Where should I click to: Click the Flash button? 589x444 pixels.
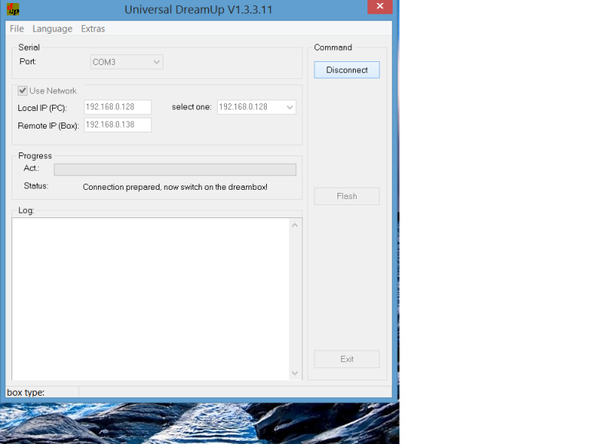[347, 197]
